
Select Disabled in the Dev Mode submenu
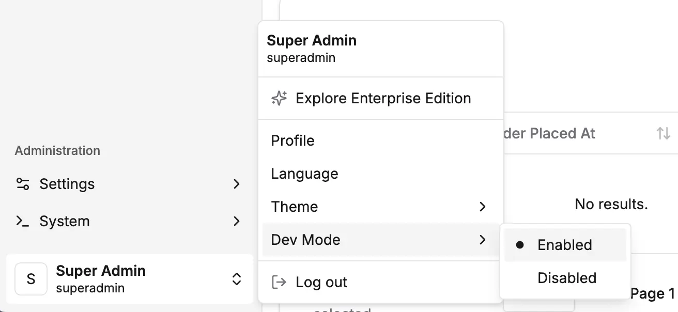coord(566,278)
